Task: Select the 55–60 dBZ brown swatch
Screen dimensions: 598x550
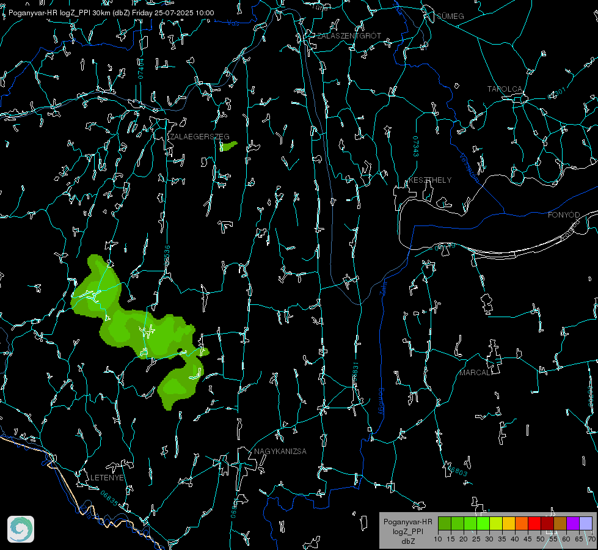Action: coord(560,523)
